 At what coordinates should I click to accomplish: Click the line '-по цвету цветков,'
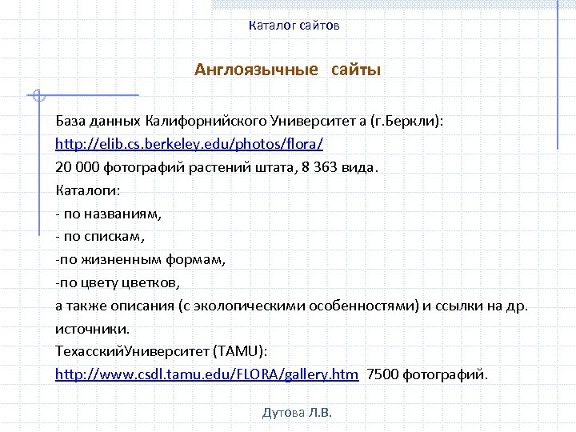click(118, 283)
